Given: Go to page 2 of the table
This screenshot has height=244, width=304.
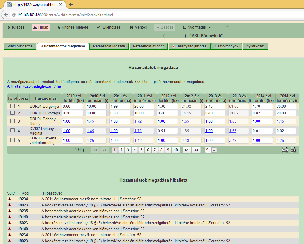Looking at the screenshot, I should 121,150.
